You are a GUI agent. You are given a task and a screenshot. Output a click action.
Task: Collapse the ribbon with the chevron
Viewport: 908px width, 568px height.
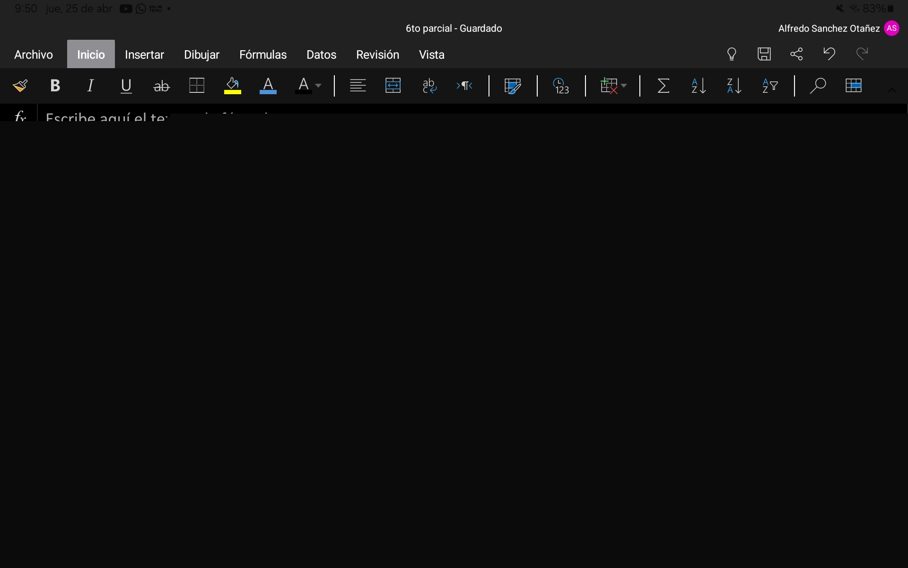coord(891,90)
